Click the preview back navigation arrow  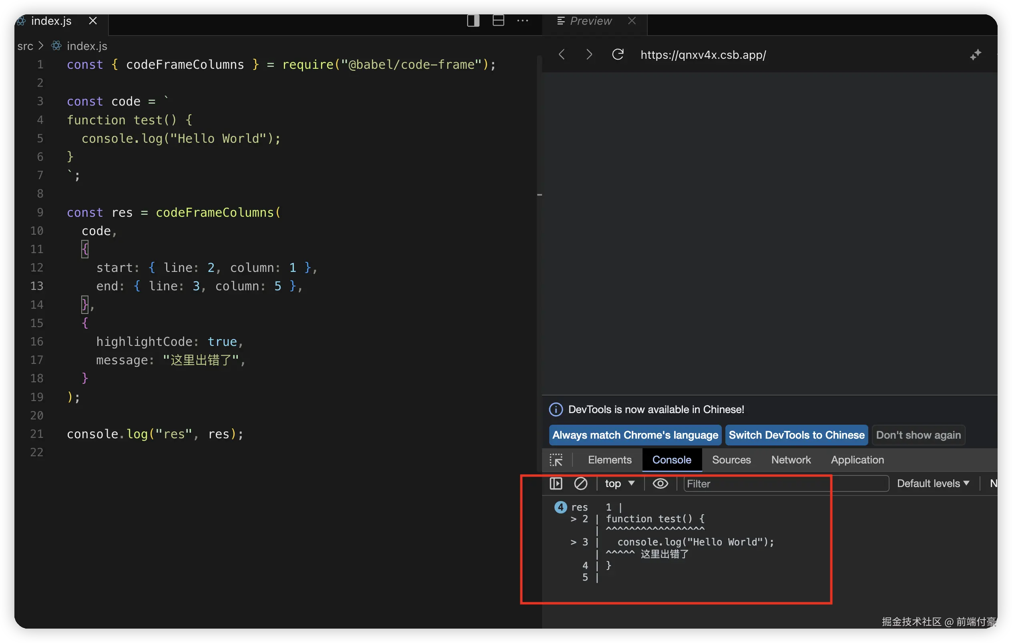(562, 54)
